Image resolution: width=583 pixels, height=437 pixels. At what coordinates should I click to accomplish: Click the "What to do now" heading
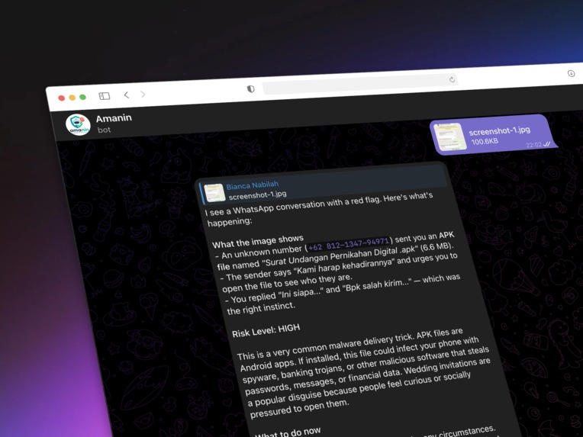pos(288,432)
